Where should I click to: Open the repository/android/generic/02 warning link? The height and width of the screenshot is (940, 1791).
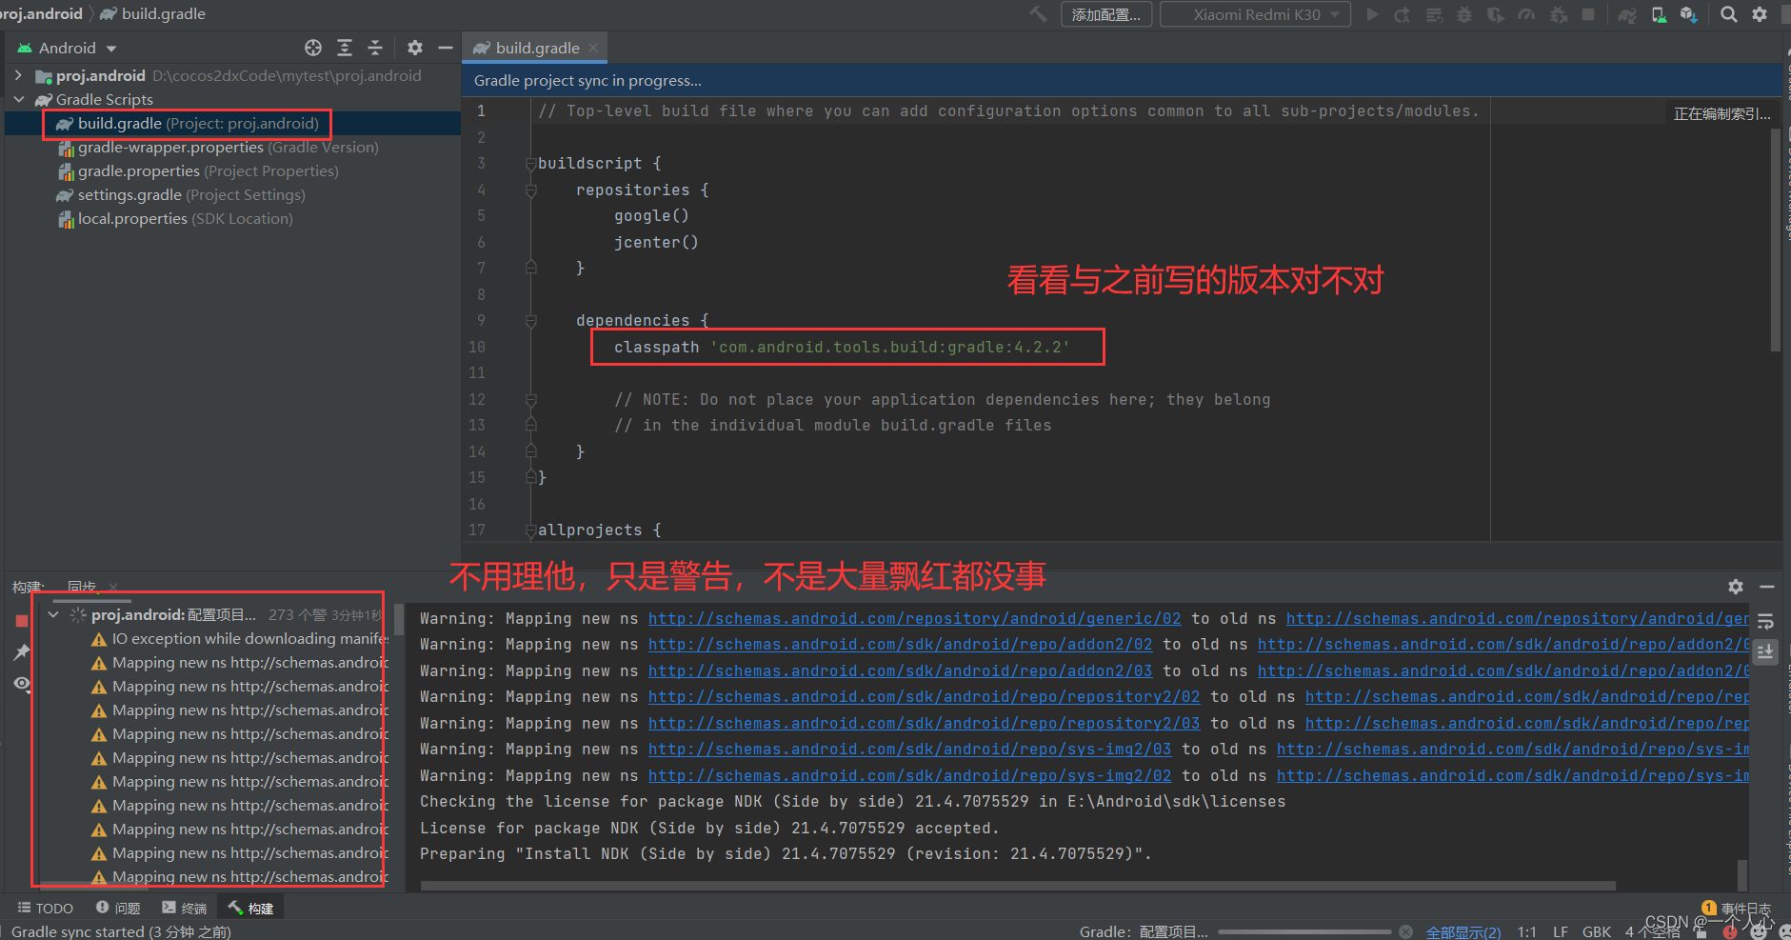(913, 618)
